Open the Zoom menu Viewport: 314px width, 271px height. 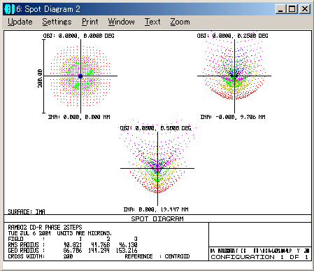pyautogui.click(x=180, y=22)
